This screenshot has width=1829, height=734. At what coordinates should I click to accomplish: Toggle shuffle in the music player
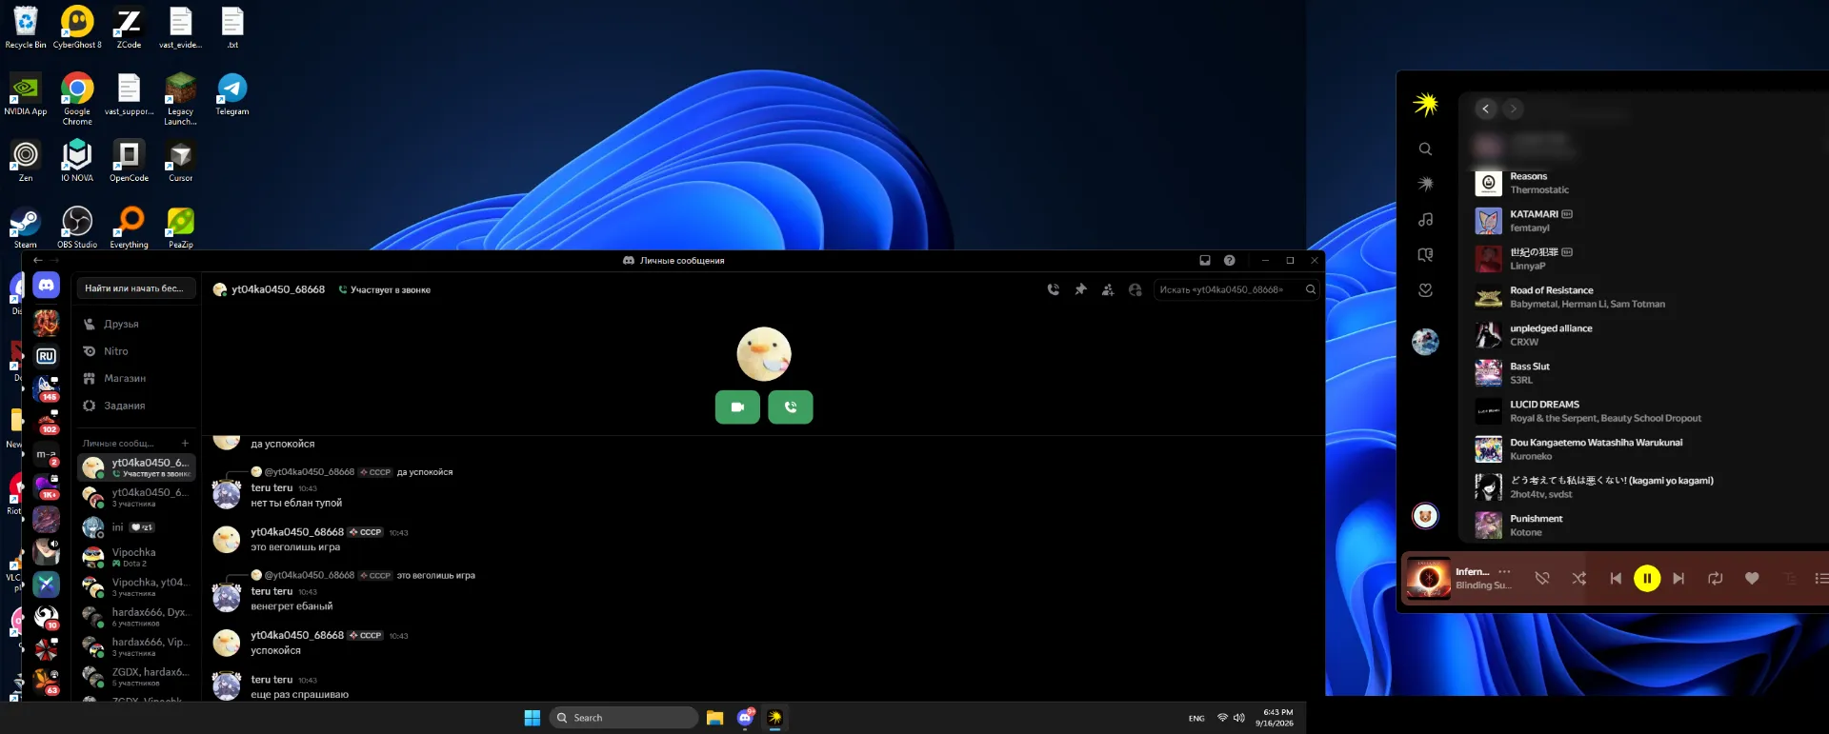coord(1578,578)
